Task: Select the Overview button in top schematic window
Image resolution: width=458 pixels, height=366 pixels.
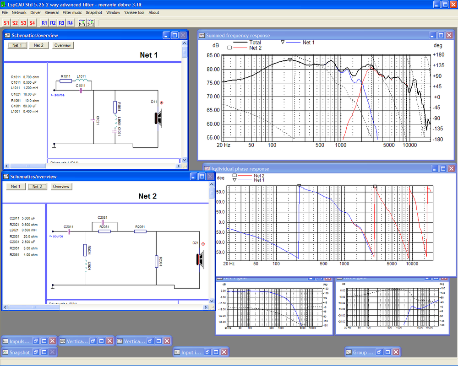Action: [x=62, y=45]
